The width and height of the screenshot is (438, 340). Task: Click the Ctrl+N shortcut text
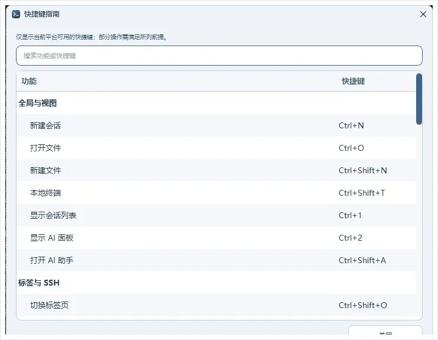point(351,125)
